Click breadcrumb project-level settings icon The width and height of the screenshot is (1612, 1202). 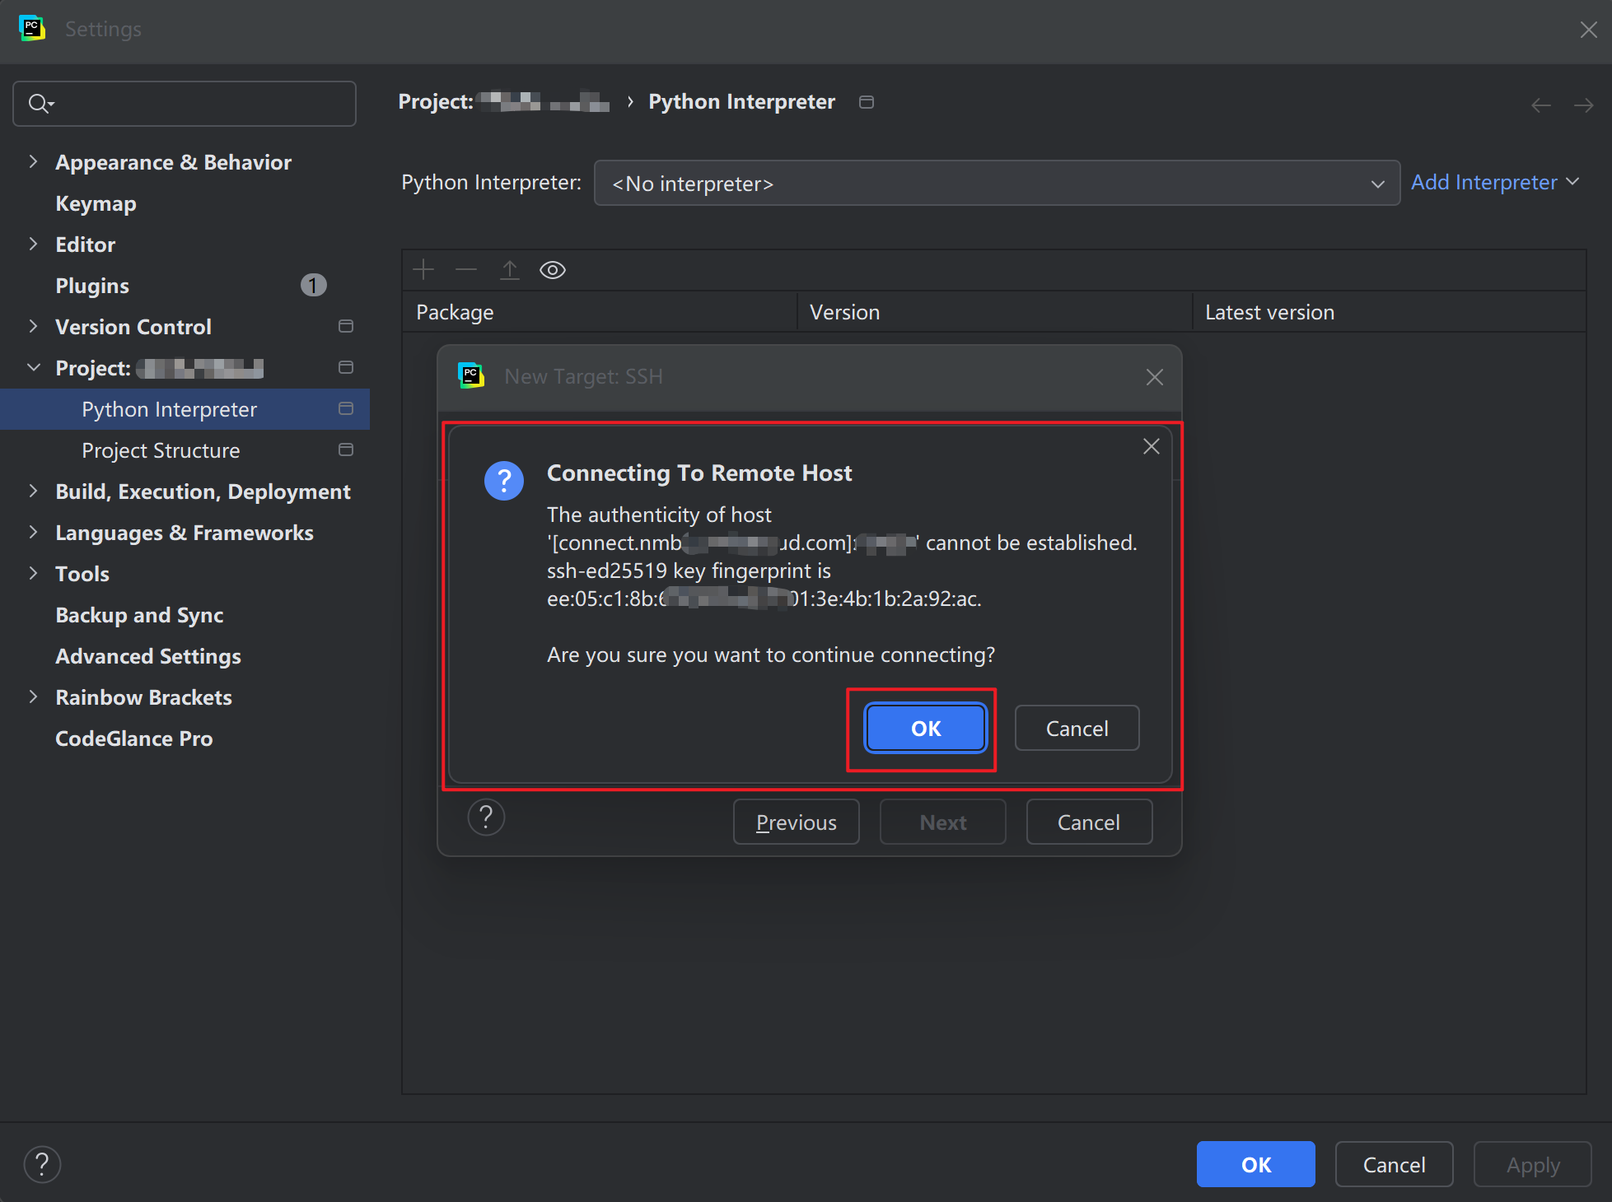click(867, 102)
